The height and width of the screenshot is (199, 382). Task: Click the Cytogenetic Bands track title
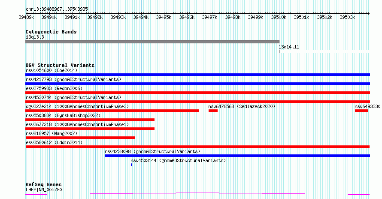51,32
